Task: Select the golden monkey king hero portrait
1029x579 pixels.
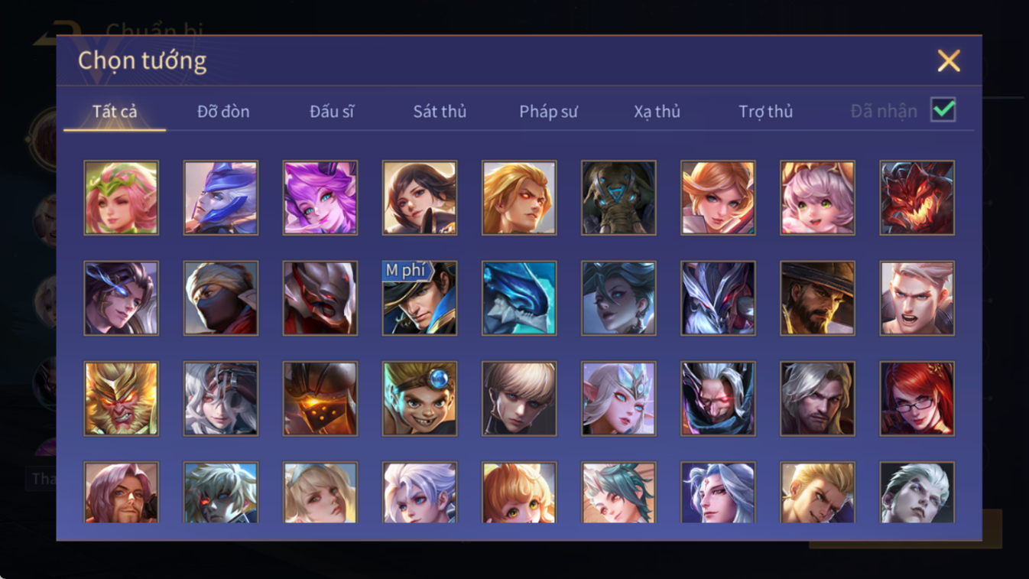Action: pyautogui.click(x=122, y=398)
